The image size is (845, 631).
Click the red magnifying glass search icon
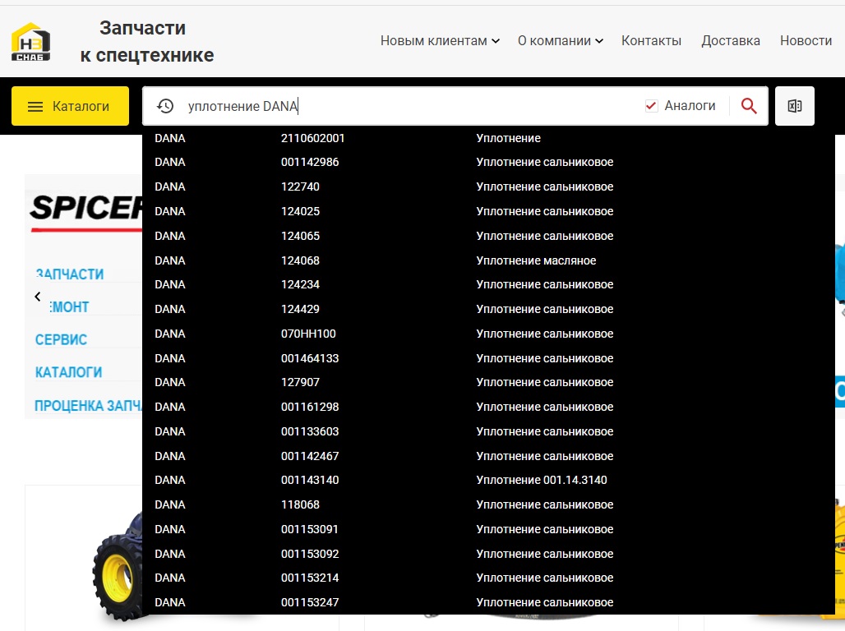pos(748,106)
